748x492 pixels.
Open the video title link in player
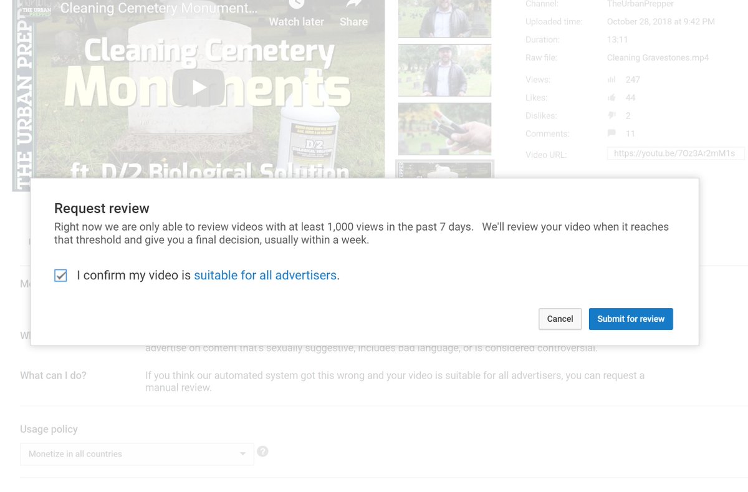click(159, 9)
